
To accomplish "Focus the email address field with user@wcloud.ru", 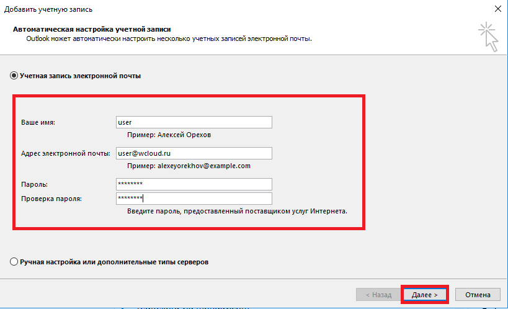I will pyautogui.click(x=194, y=153).
